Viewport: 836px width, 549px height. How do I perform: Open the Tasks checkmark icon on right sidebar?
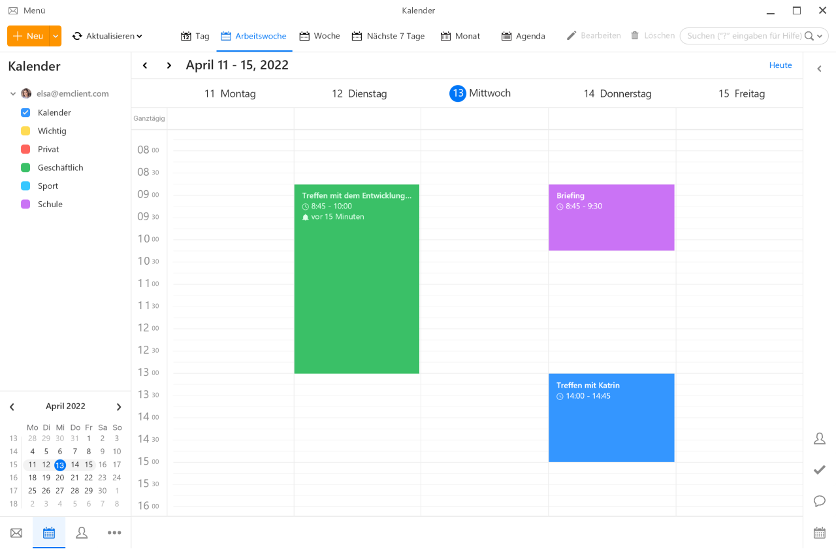tap(819, 469)
